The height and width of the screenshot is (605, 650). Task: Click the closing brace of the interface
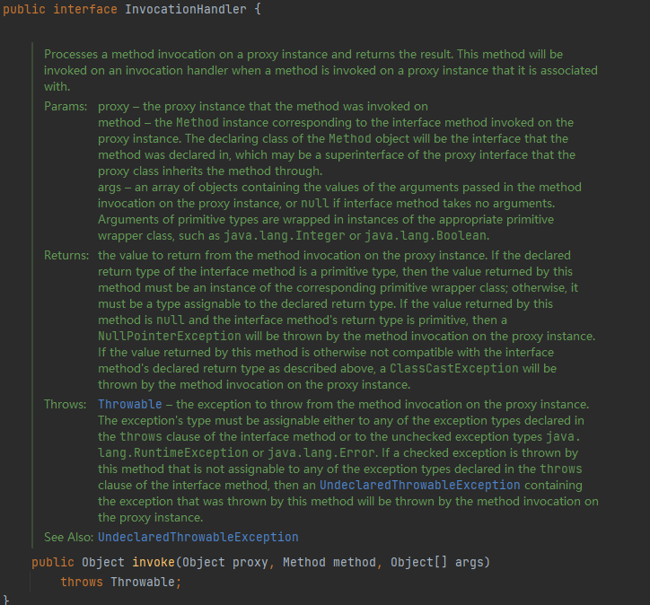pyautogui.click(x=5, y=600)
